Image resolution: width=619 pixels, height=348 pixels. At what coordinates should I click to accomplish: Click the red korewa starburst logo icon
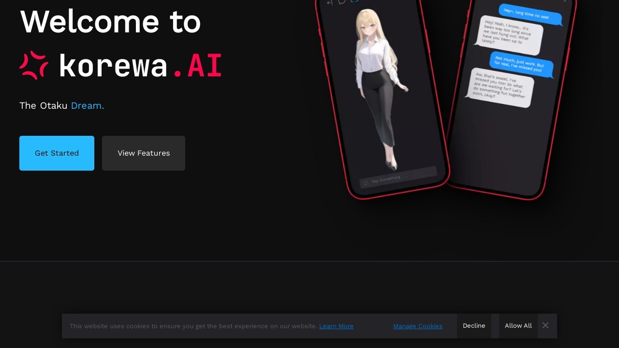34,65
